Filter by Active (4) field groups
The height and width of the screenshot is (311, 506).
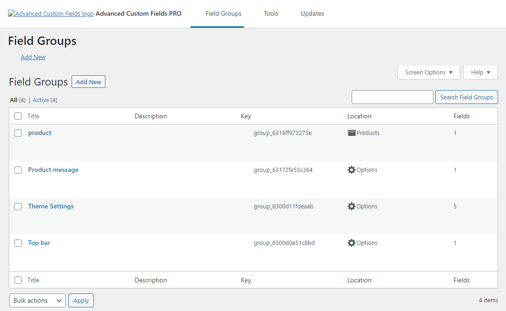(45, 100)
